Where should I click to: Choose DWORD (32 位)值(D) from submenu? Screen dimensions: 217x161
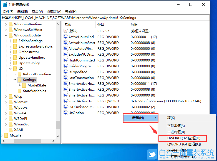point(184,138)
